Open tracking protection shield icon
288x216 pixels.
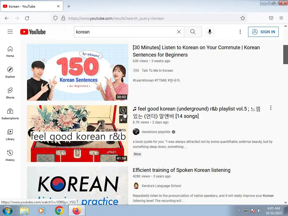pos(55,18)
